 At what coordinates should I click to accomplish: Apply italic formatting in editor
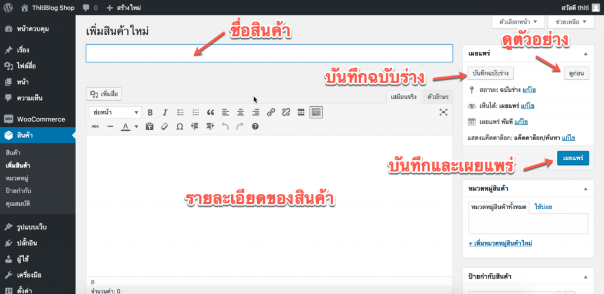165,112
